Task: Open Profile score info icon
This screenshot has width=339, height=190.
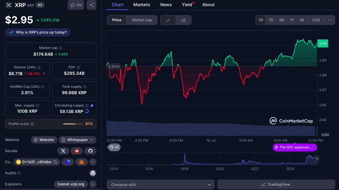Action: point(32,124)
